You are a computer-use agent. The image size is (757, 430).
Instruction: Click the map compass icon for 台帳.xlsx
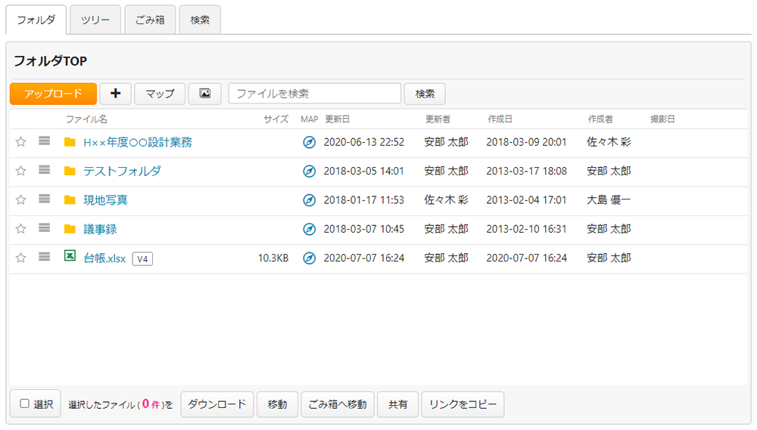tap(309, 258)
